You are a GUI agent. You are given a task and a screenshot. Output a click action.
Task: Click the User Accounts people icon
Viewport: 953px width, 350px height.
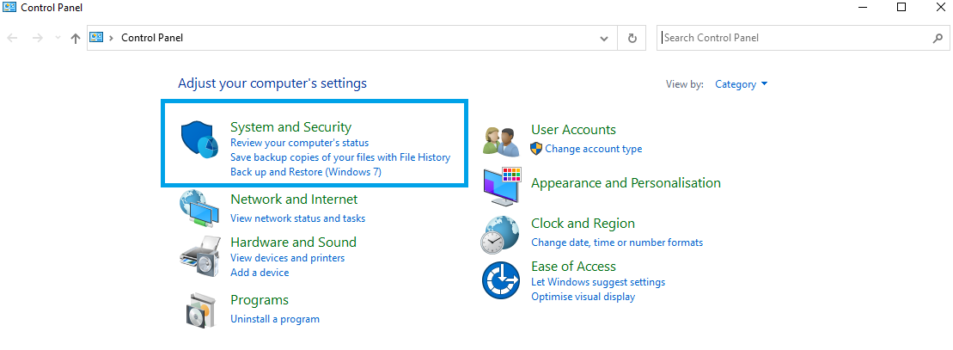501,138
